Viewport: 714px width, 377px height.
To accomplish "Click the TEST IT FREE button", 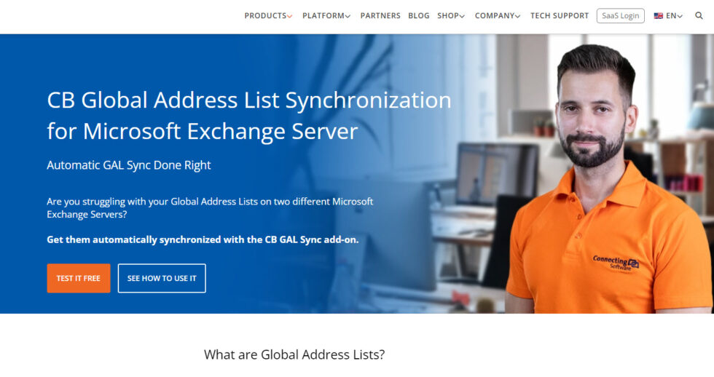I will [x=79, y=278].
